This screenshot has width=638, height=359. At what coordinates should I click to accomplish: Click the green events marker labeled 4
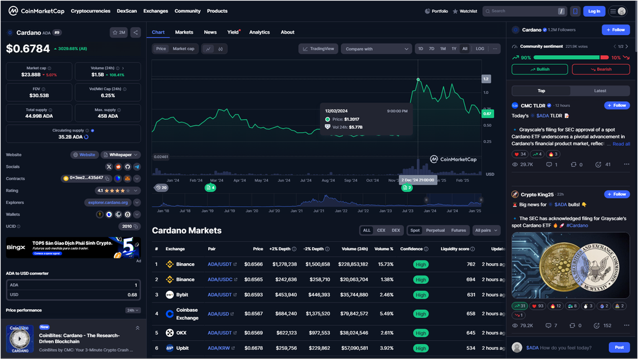click(x=210, y=188)
